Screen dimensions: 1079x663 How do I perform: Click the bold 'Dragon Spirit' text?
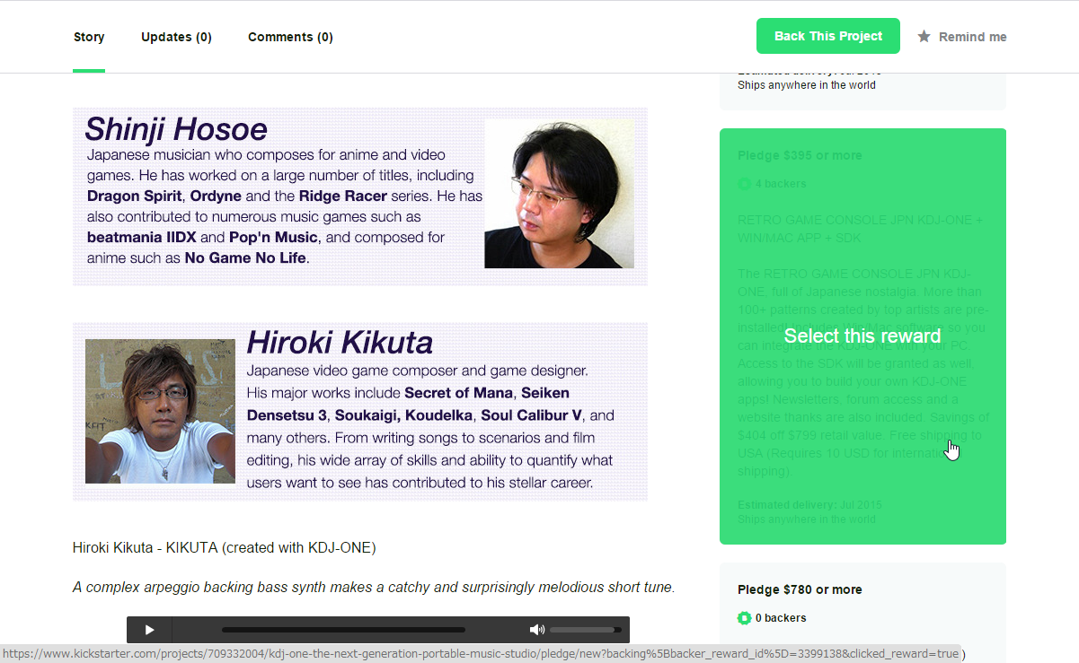click(136, 196)
